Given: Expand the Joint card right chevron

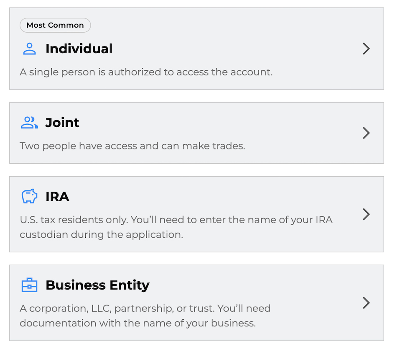Looking at the screenshot, I should pyautogui.click(x=366, y=133).
